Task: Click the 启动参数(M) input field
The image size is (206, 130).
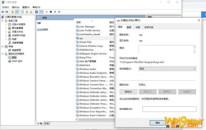Action: pos(169,109)
